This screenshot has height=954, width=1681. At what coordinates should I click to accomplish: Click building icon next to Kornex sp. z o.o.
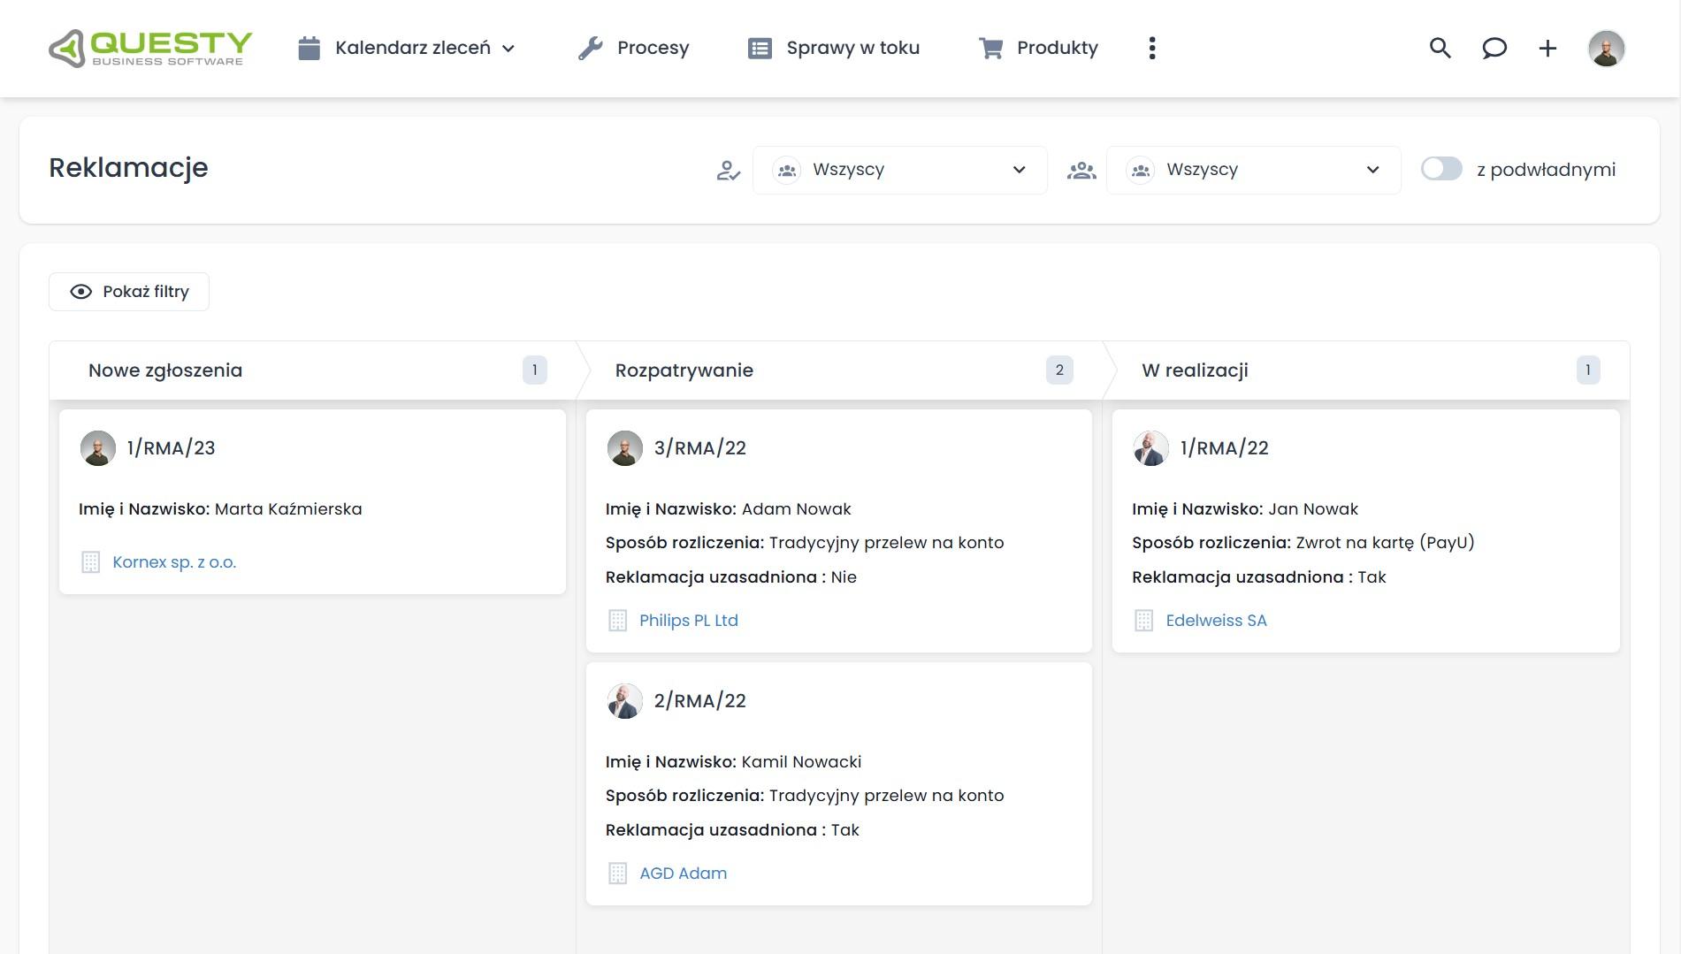point(90,562)
